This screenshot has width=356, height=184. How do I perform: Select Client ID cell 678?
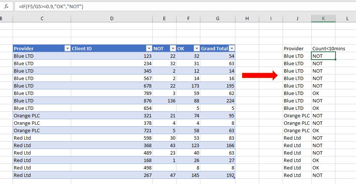point(112,86)
